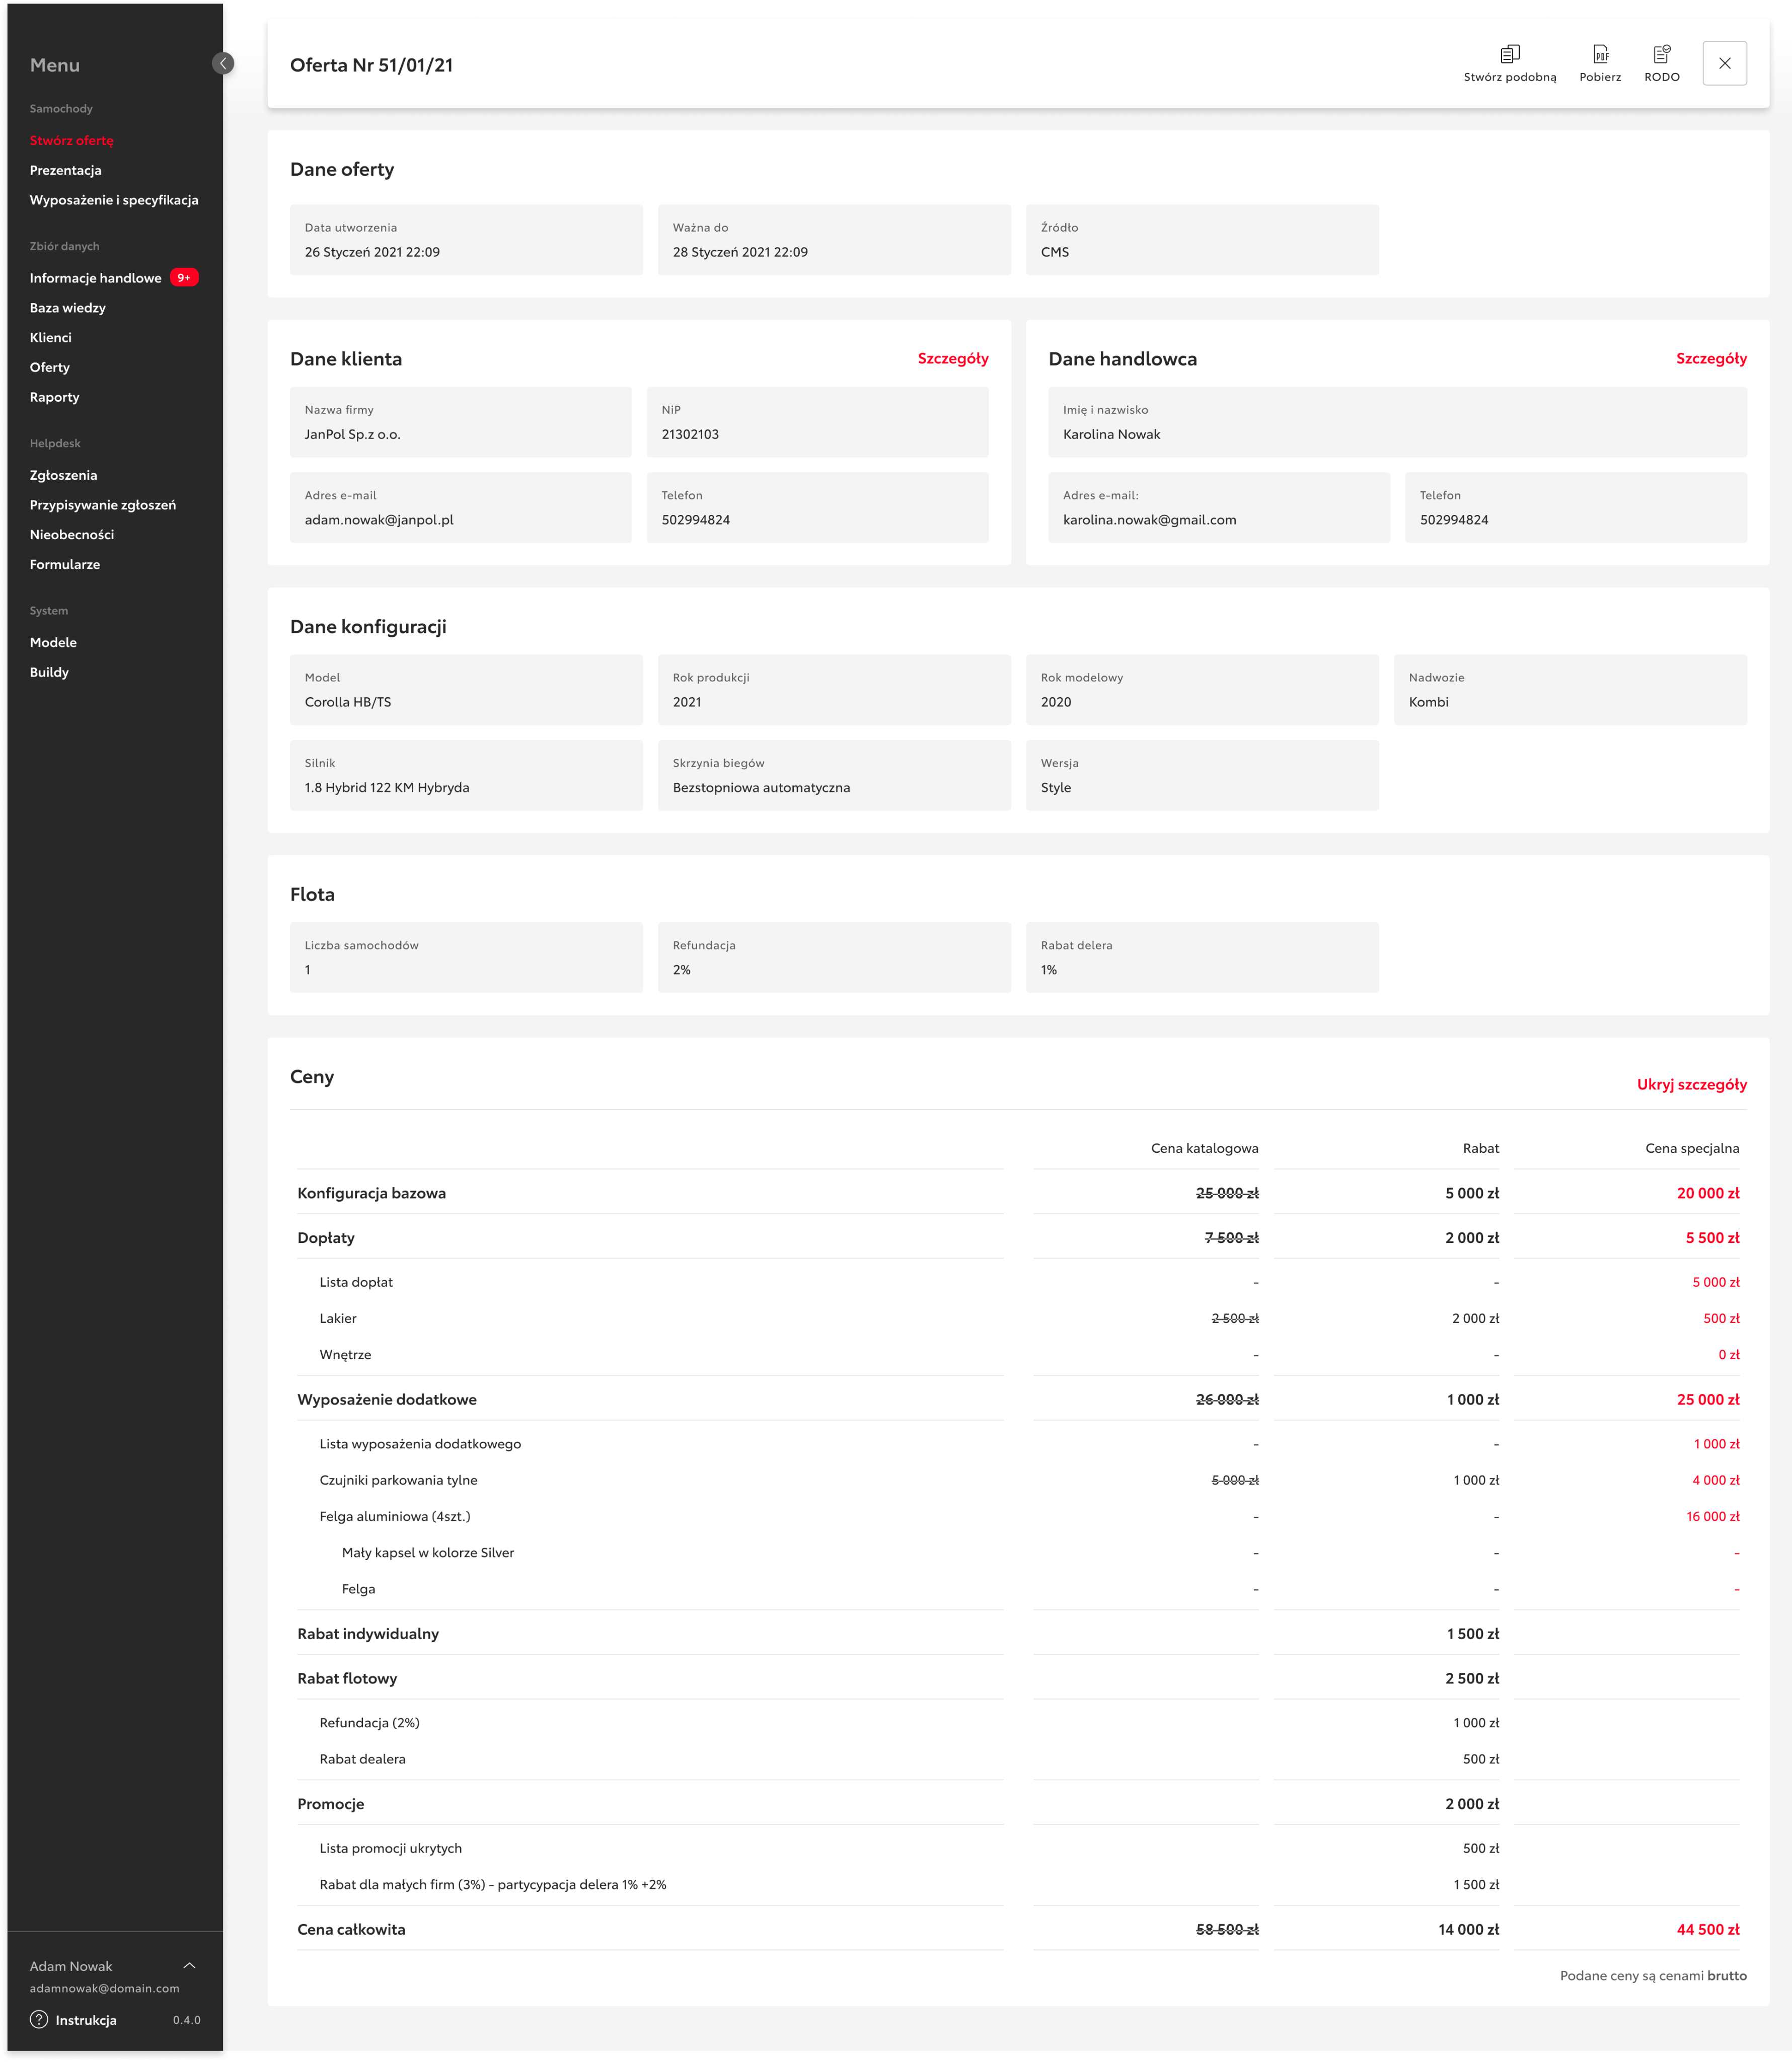Click the Stwórz podobną copy icon
1792x2062 pixels.
coord(1509,54)
